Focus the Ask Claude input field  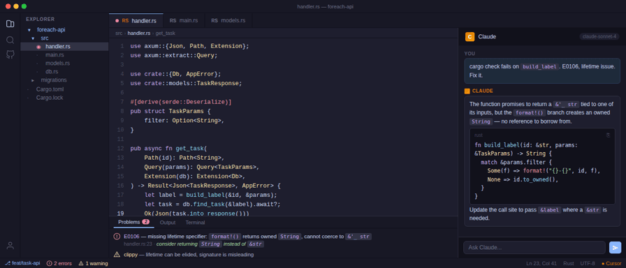click(x=534, y=247)
